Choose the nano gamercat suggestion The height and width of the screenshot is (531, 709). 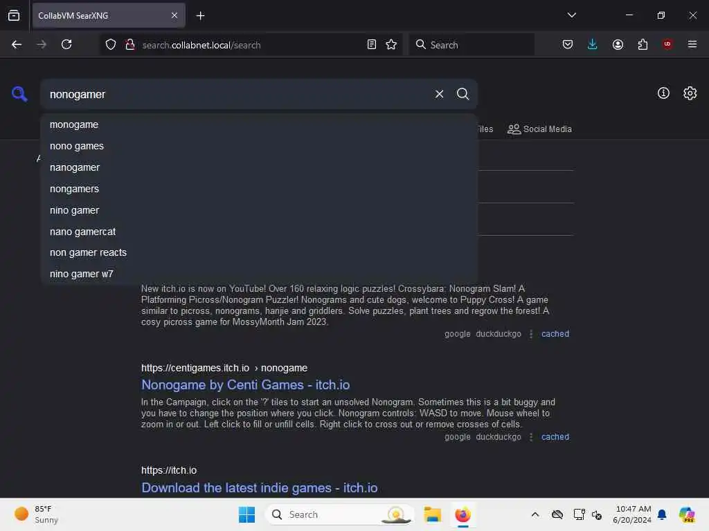click(x=259, y=232)
